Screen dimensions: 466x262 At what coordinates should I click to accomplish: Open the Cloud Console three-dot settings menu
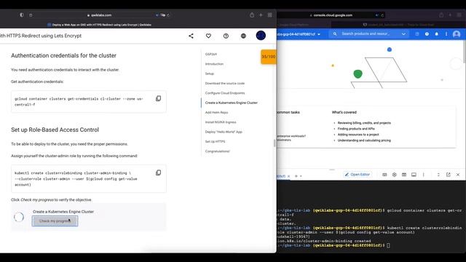(446, 34)
